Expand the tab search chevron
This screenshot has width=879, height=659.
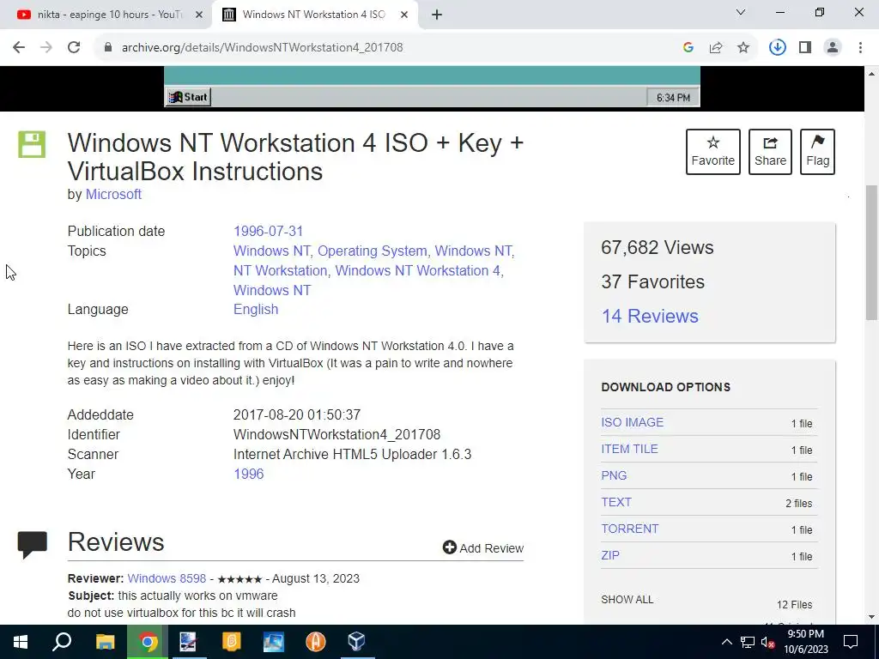(741, 12)
